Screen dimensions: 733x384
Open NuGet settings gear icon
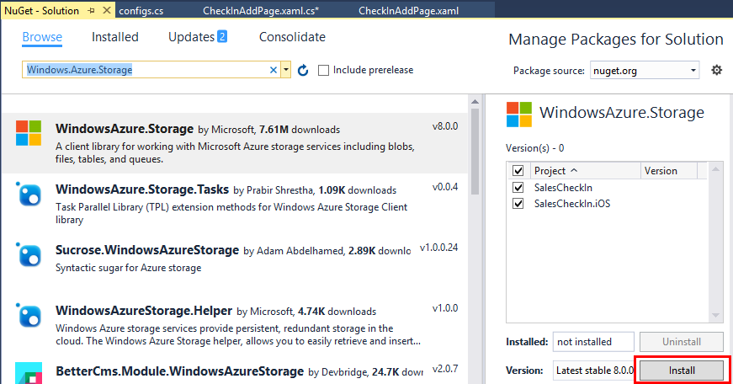click(x=716, y=70)
